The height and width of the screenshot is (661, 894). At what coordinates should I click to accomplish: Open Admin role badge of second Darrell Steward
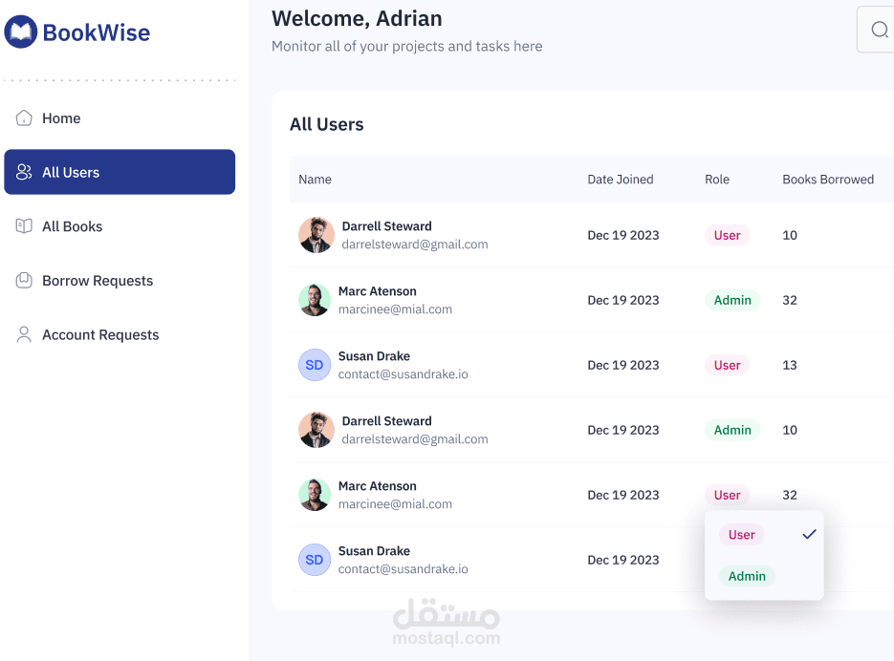click(x=732, y=430)
